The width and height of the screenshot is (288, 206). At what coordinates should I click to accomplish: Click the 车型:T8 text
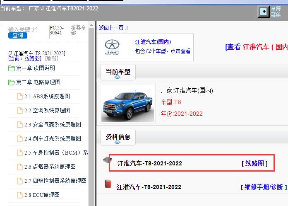tap(171, 102)
